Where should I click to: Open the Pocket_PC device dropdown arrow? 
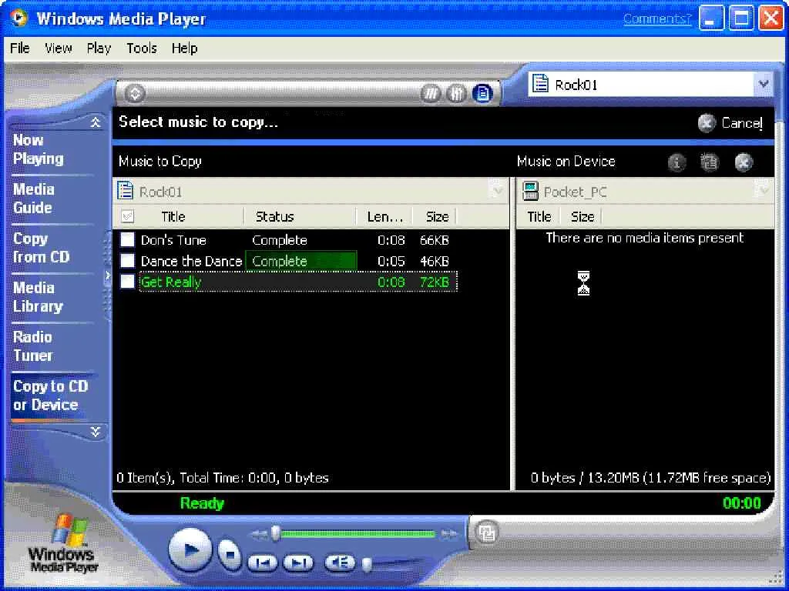tap(764, 192)
